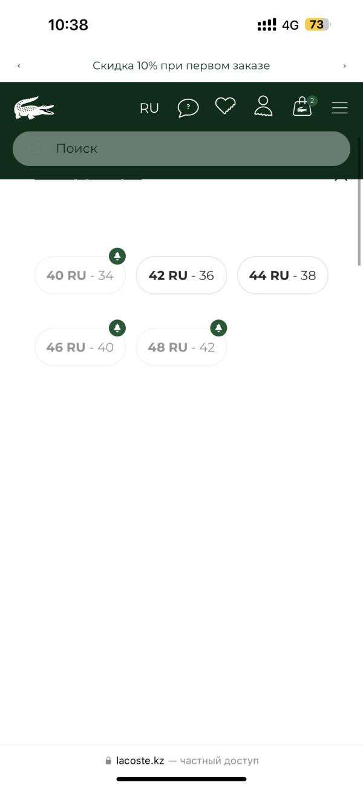Focus the Поиск search field
The image size is (363, 788).
[181, 149]
